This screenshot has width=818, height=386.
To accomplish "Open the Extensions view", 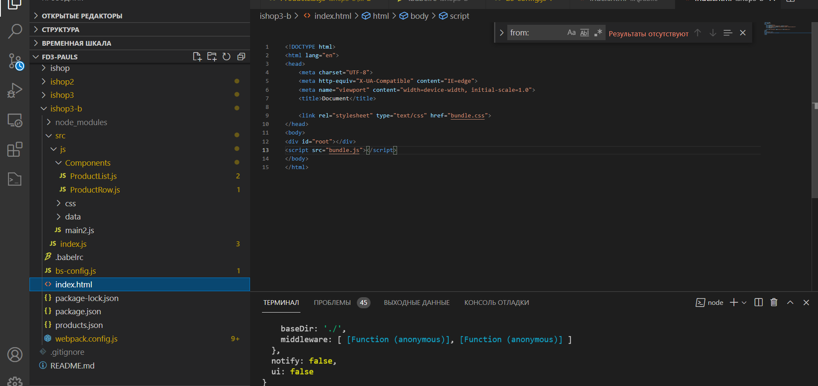I will [x=15, y=149].
